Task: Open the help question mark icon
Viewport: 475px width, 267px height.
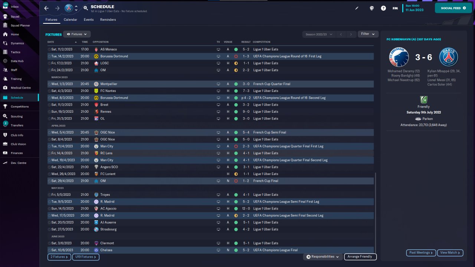Action: click(x=383, y=8)
